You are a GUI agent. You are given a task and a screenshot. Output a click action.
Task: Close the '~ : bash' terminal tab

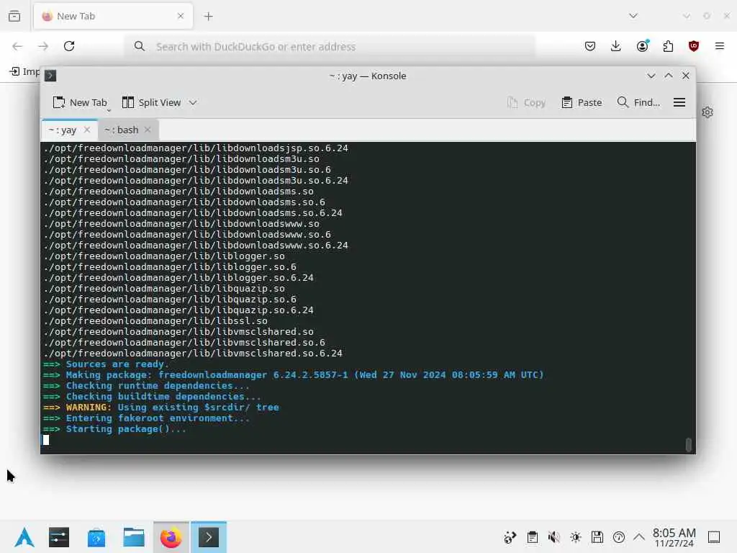coord(148,130)
